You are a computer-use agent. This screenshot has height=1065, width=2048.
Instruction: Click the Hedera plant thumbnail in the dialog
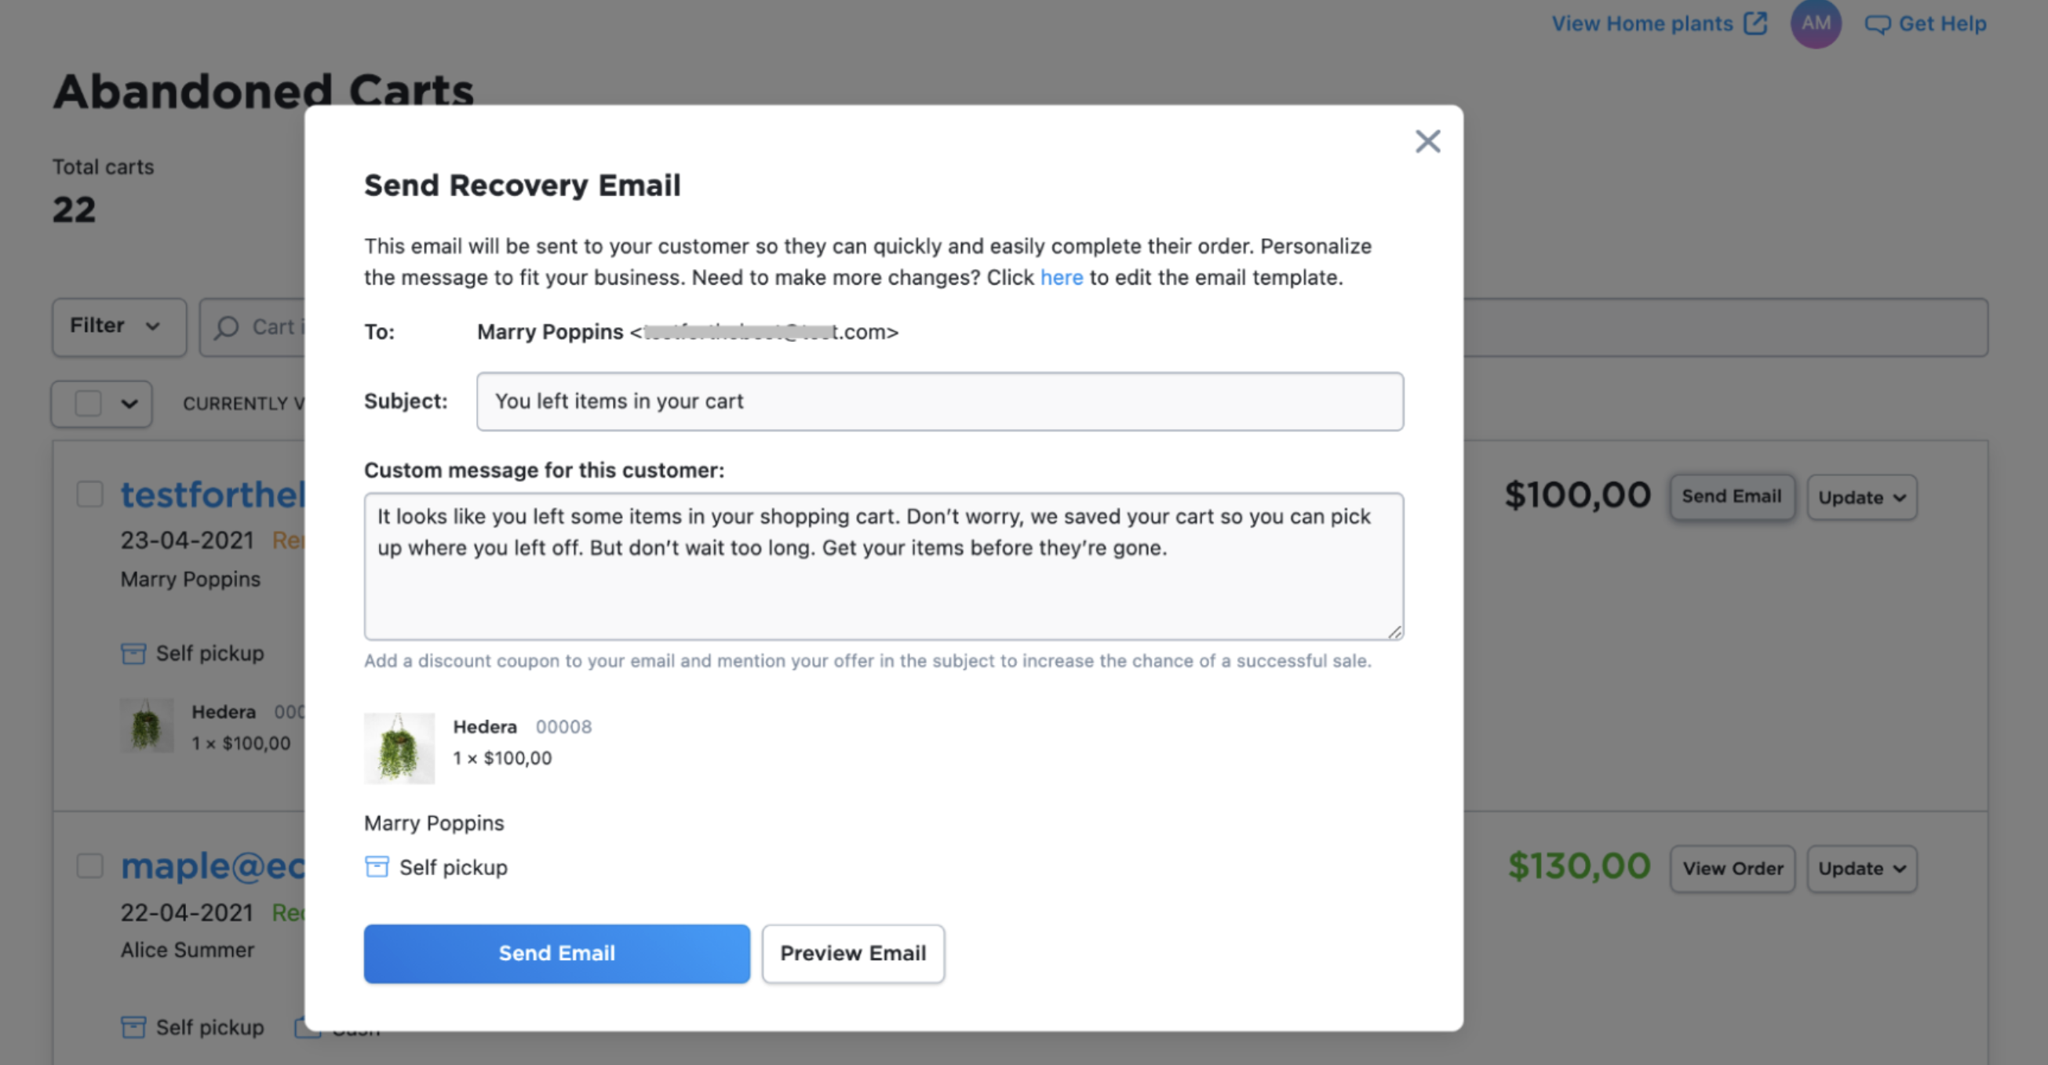tap(400, 748)
